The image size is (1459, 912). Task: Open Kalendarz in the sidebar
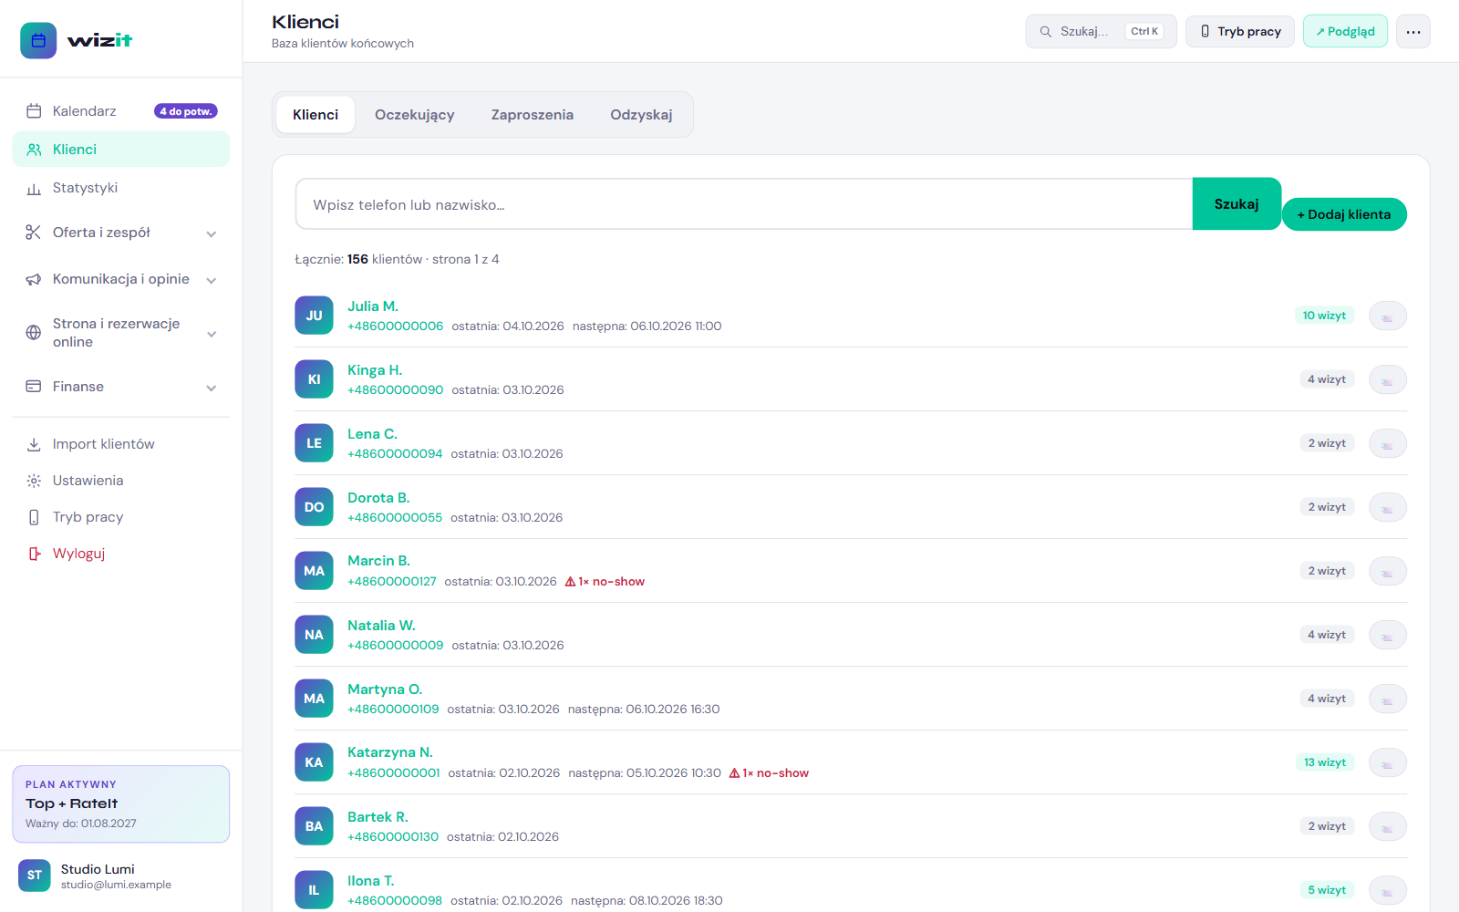pos(120,111)
